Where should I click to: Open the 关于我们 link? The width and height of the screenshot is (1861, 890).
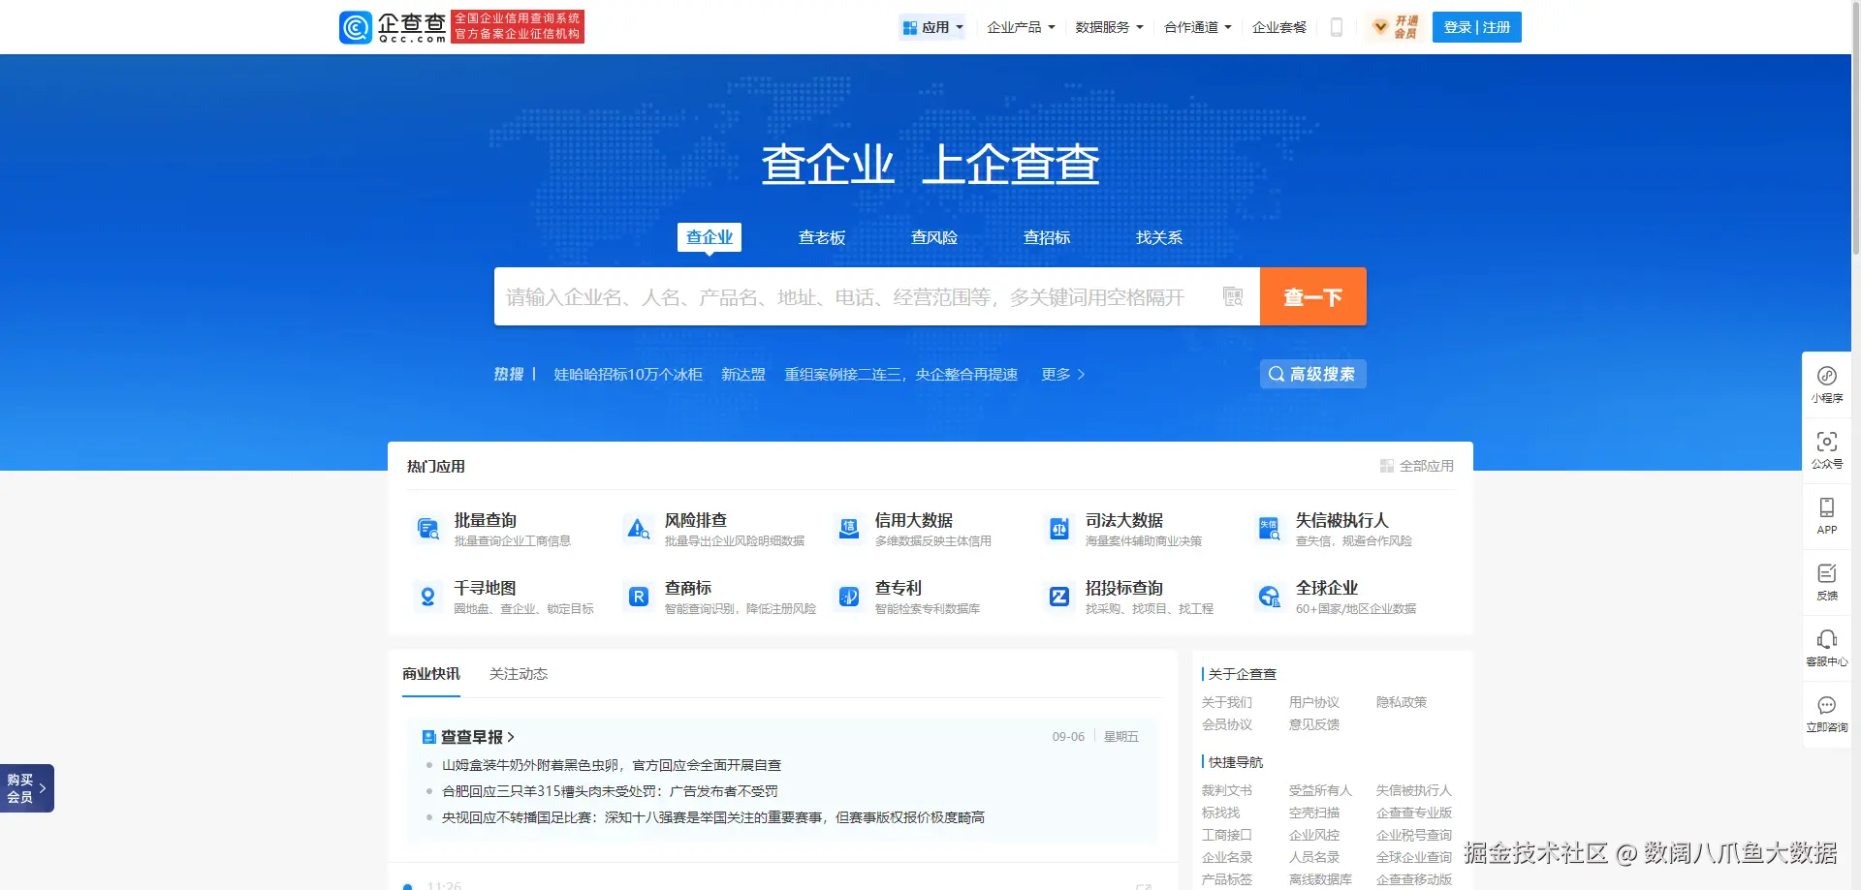tap(1227, 702)
